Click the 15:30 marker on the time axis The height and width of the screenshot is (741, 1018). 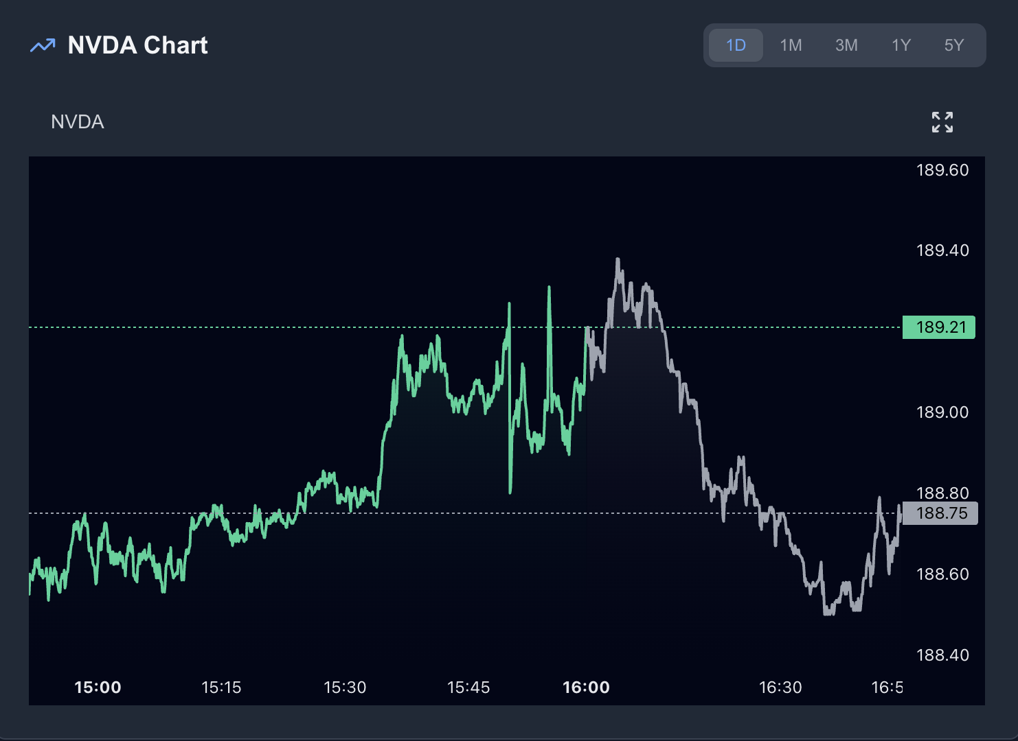tap(345, 686)
